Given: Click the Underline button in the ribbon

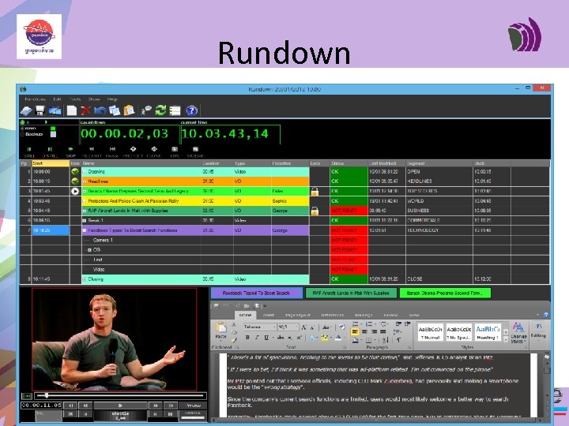Looking at the screenshot, I should [266, 338].
